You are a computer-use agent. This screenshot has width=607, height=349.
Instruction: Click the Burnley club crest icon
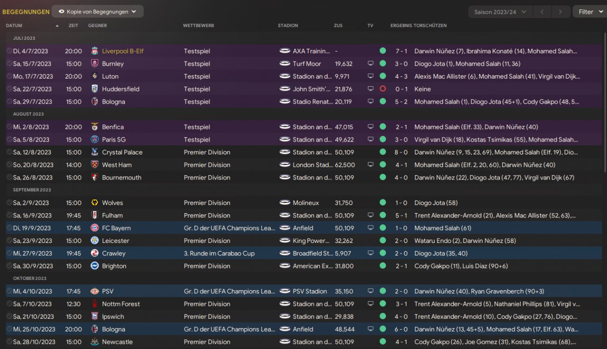pos(95,63)
